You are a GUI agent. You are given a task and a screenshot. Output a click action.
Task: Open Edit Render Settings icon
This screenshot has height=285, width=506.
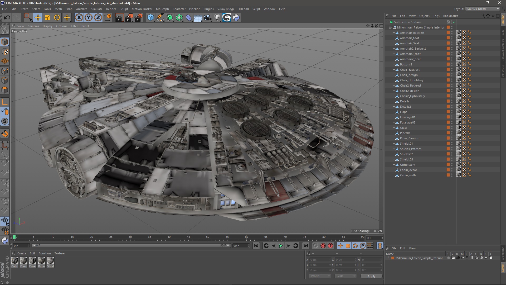pos(139,18)
